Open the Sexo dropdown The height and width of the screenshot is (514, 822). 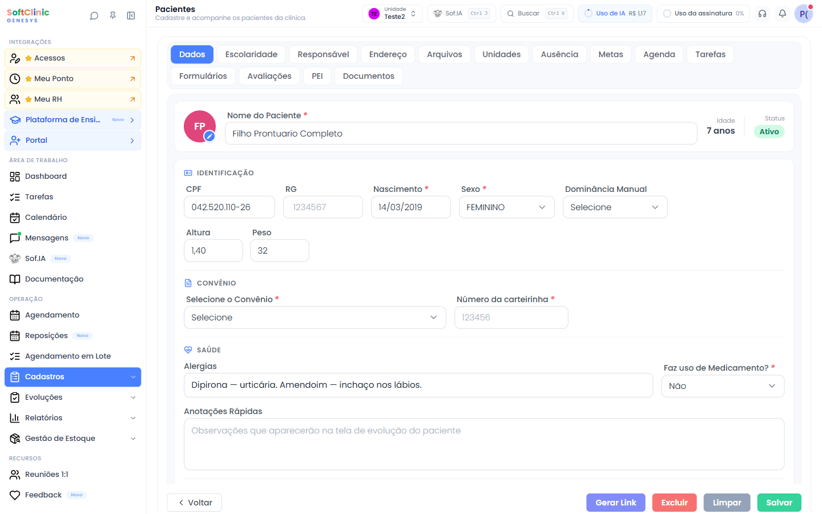507,207
